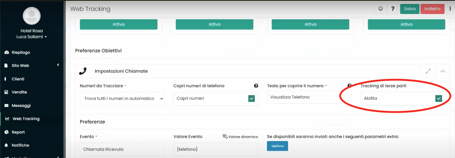The height and width of the screenshot is (158, 455).
Task: Open the Luca Sollami account dropdown
Action: tap(32, 37)
